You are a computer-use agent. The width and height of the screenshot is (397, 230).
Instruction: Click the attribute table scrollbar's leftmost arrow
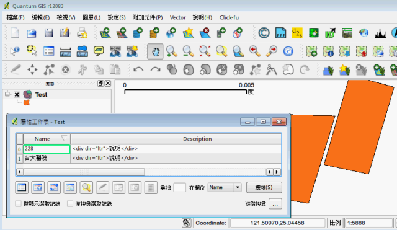click(x=19, y=172)
